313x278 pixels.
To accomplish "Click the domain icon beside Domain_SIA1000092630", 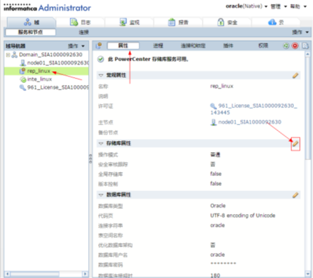I will (14, 55).
